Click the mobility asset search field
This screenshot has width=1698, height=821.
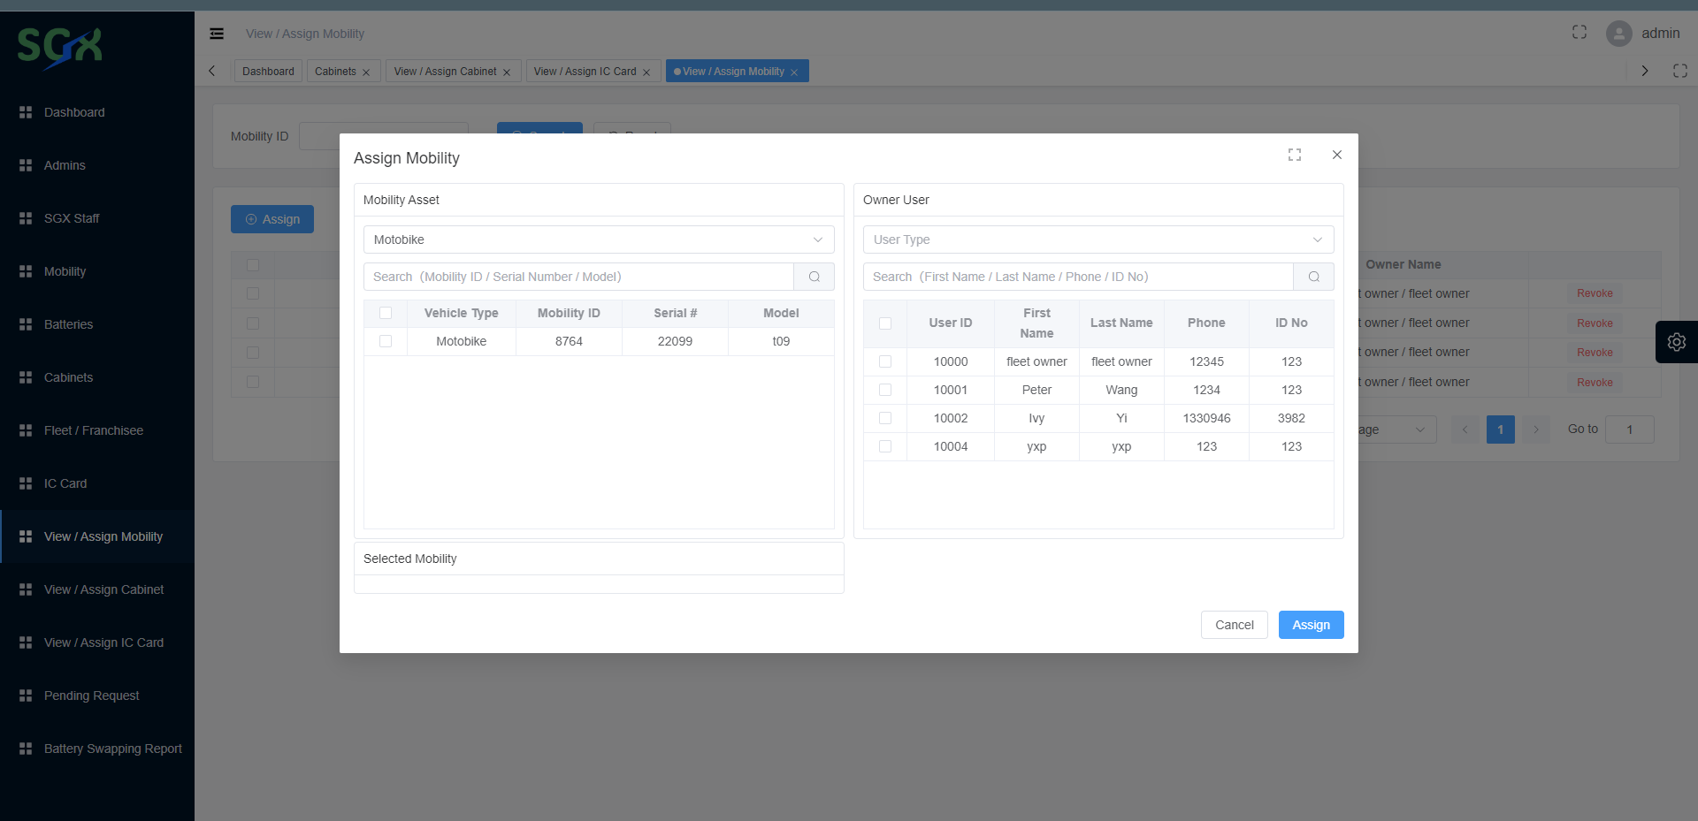tap(578, 277)
